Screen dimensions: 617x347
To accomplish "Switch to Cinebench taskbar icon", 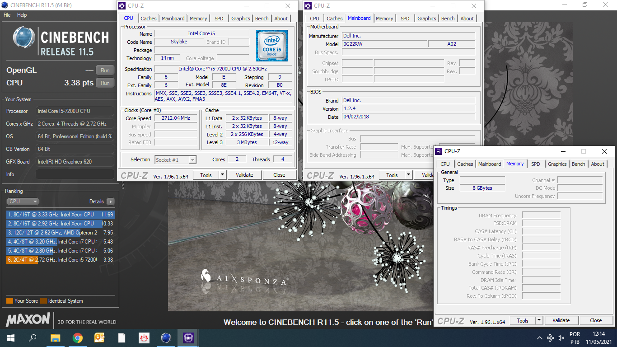I will tap(166, 338).
